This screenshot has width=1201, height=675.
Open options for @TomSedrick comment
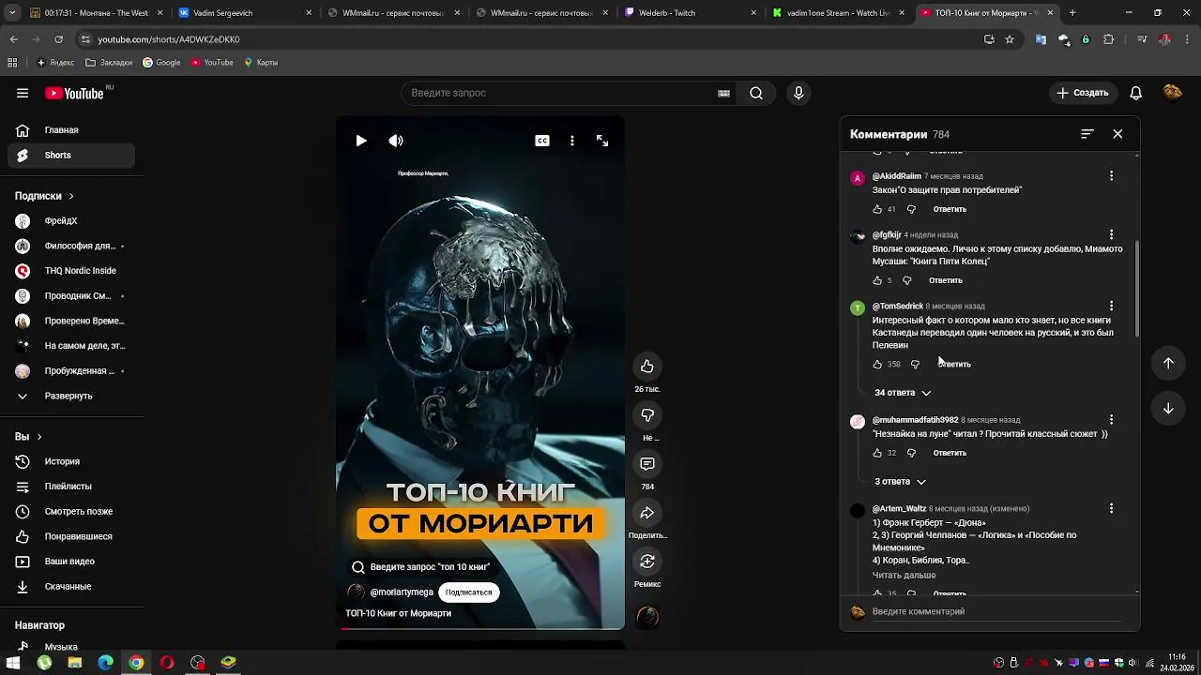coord(1111,306)
